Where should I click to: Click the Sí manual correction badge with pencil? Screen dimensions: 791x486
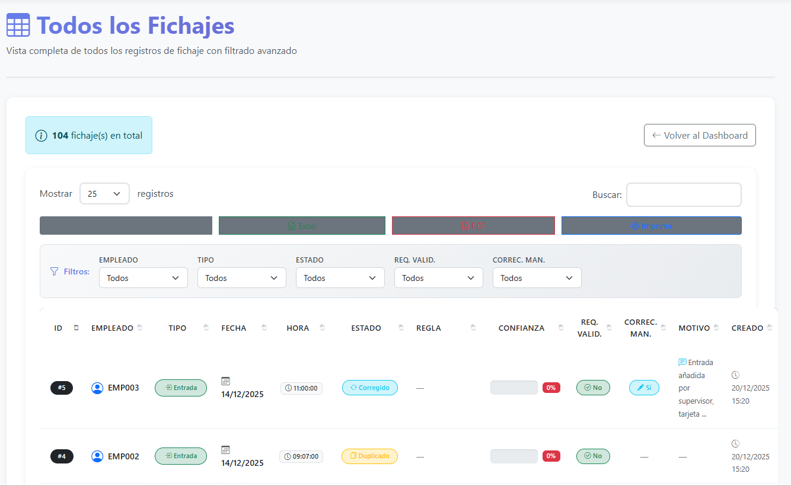click(644, 388)
